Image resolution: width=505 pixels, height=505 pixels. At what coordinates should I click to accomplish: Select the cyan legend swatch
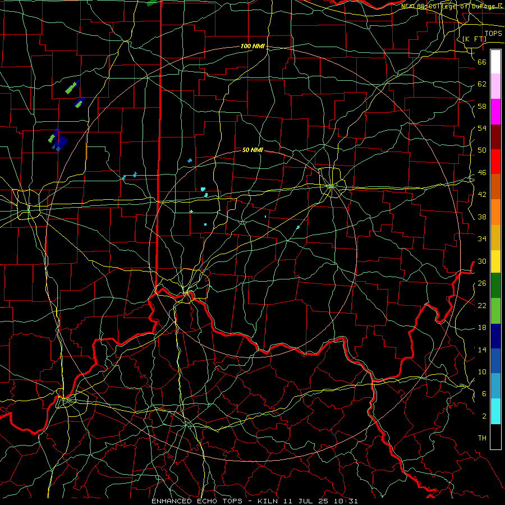click(x=495, y=411)
